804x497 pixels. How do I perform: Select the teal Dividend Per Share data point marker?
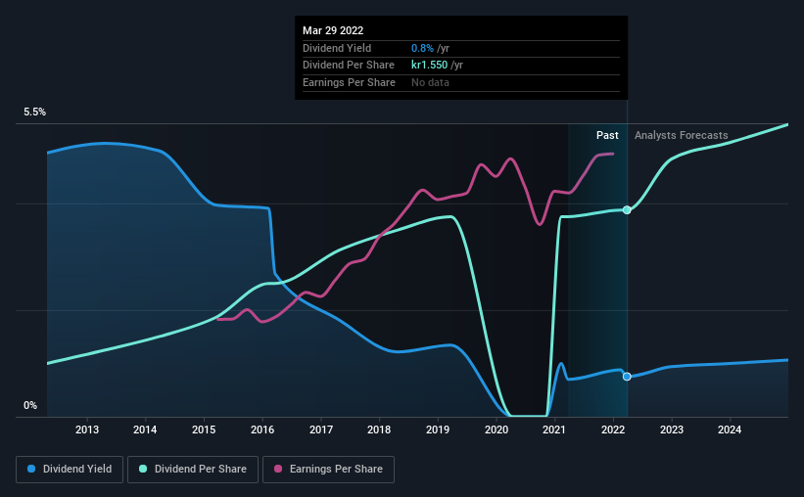click(x=627, y=210)
